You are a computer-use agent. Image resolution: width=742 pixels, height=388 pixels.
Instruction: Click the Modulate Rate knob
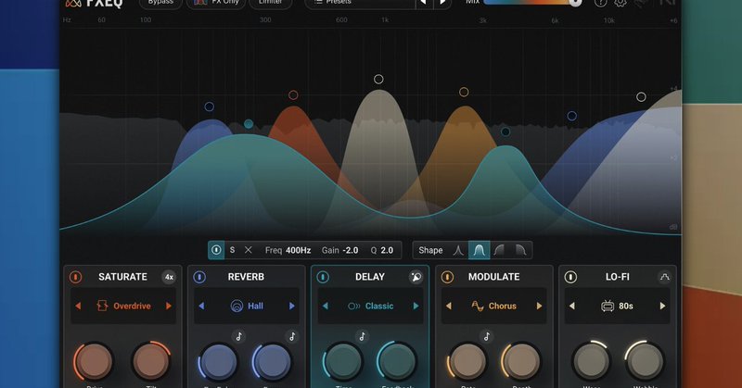(467, 361)
